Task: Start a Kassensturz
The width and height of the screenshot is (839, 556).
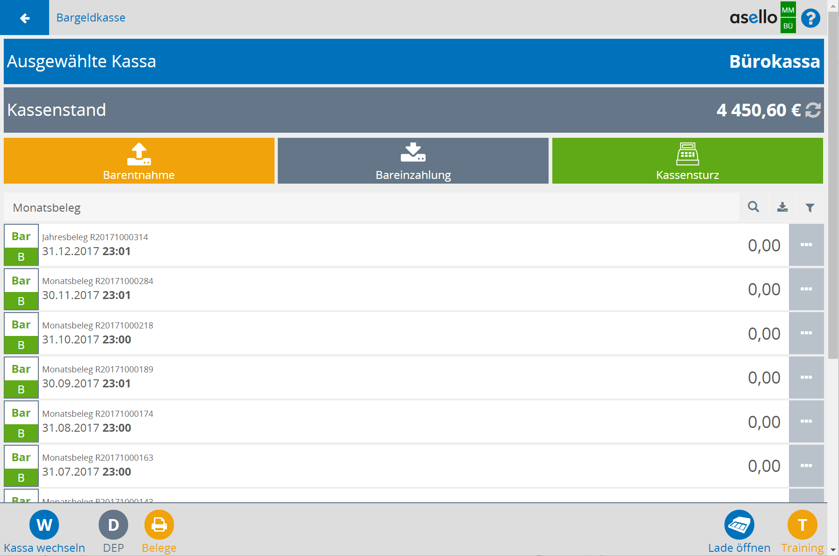Action: coord(687,161)
